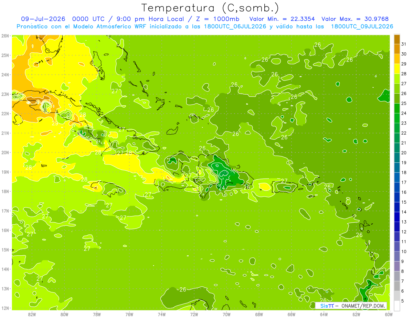Select the date text "09-Jul-2026"

43,19
